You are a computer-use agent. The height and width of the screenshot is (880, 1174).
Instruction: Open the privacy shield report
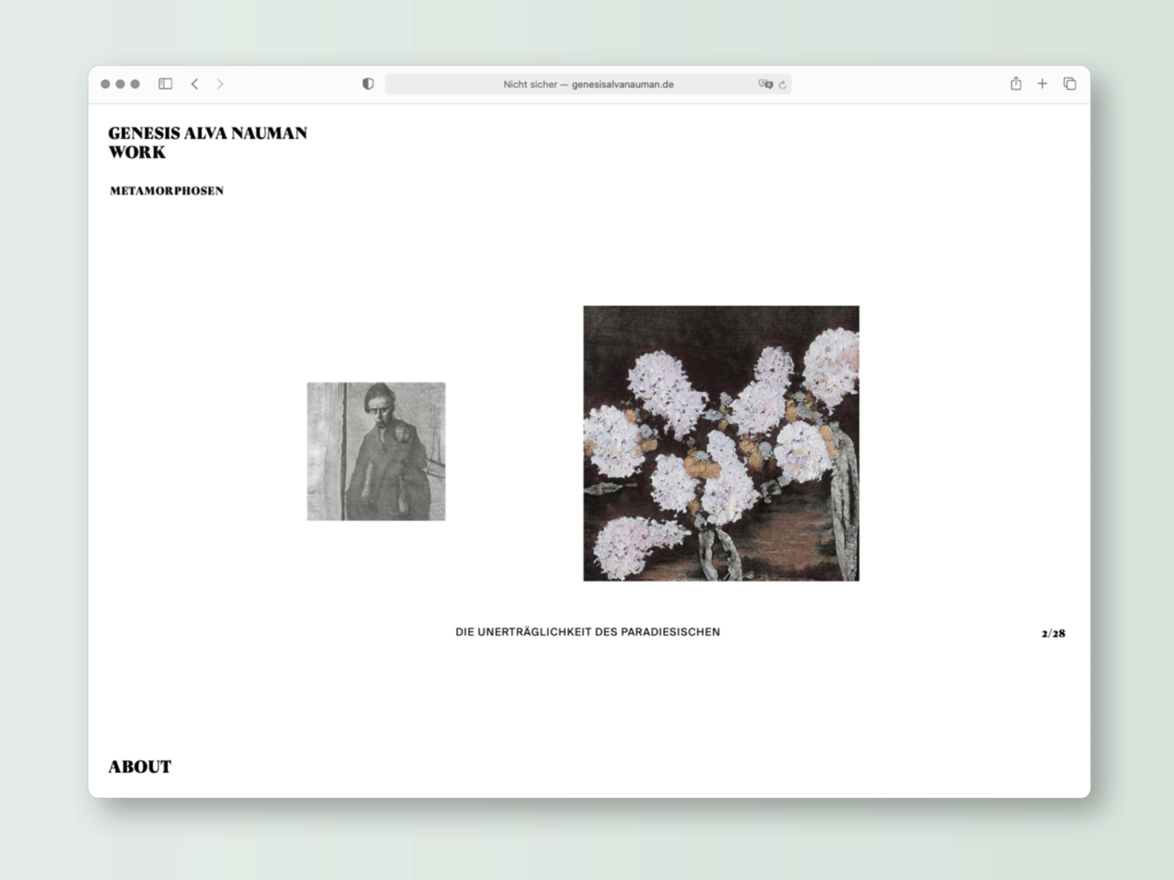(368, 84)
